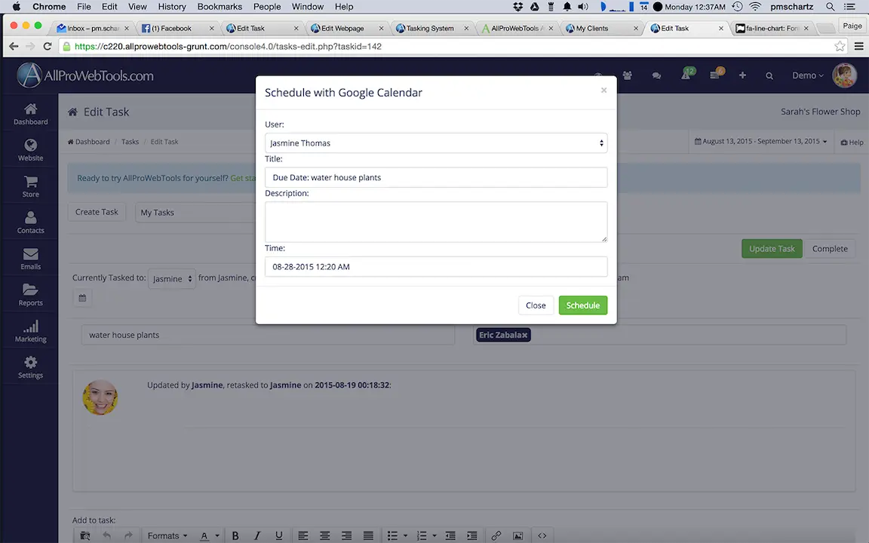
Task: Dismiss dialog with the X icon
Action: coord(603,90)
